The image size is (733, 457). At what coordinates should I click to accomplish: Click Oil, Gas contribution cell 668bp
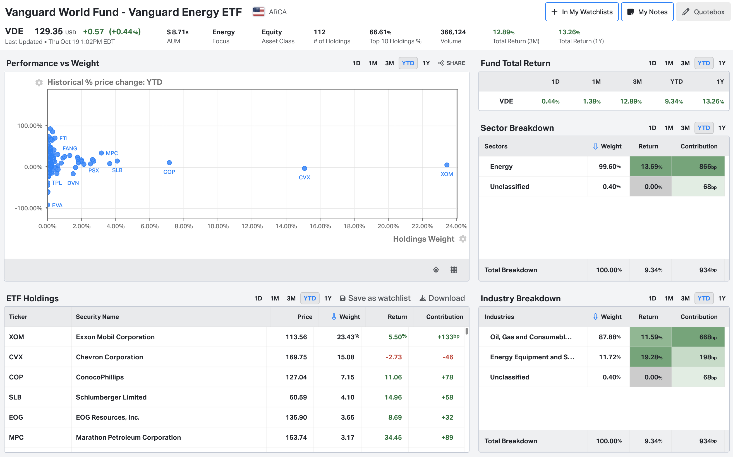click(x=698, y=337)
